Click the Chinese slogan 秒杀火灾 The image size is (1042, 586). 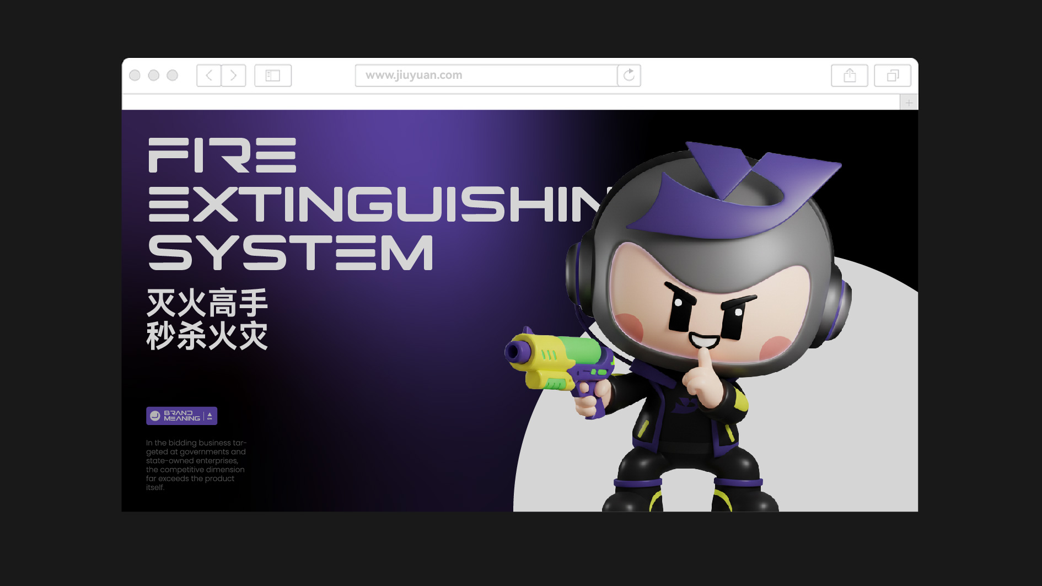[207, 336]
